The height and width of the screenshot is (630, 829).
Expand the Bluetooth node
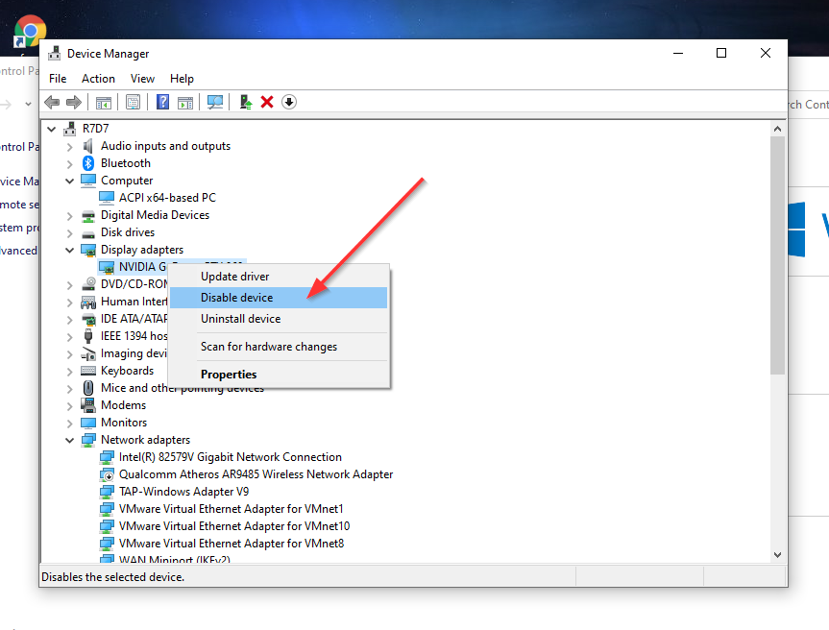click(69, 164)
